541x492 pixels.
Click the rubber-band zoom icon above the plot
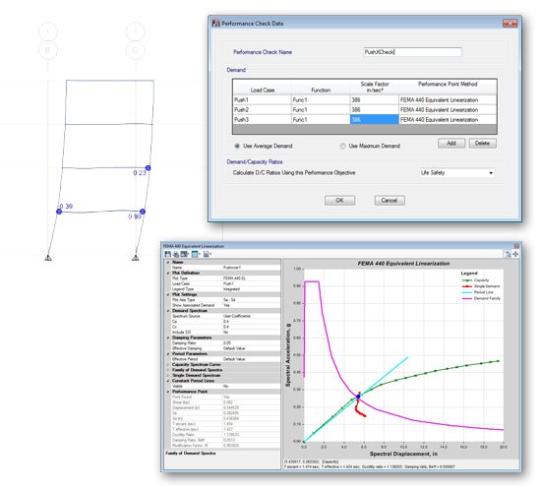(x=508, y=254)
